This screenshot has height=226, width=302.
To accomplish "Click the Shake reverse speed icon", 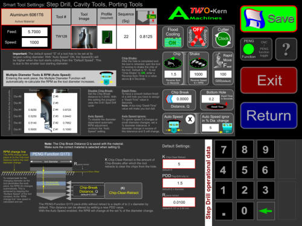I will point(198,63).
